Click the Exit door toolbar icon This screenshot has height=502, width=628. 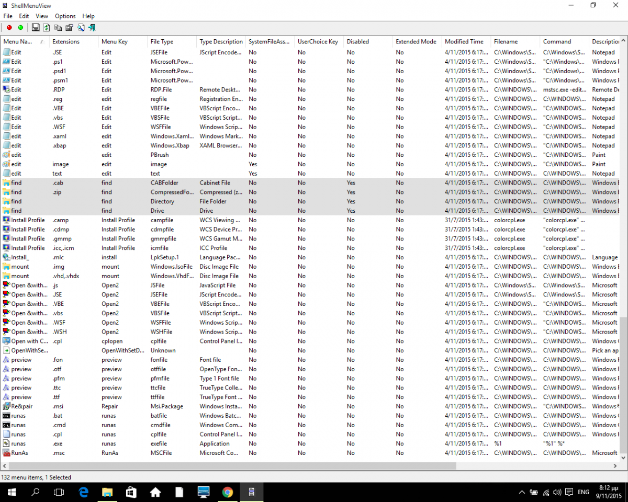point(92,28)
